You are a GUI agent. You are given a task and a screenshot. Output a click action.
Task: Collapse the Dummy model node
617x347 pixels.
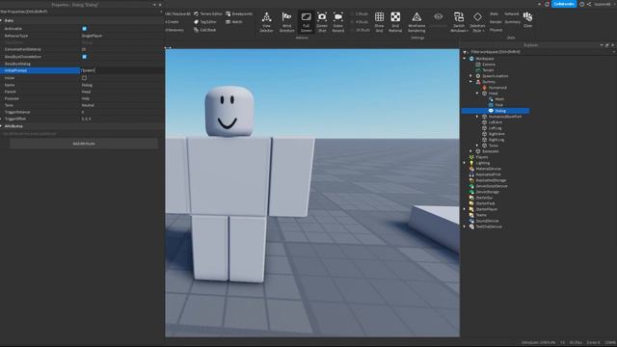pos(470,82)
